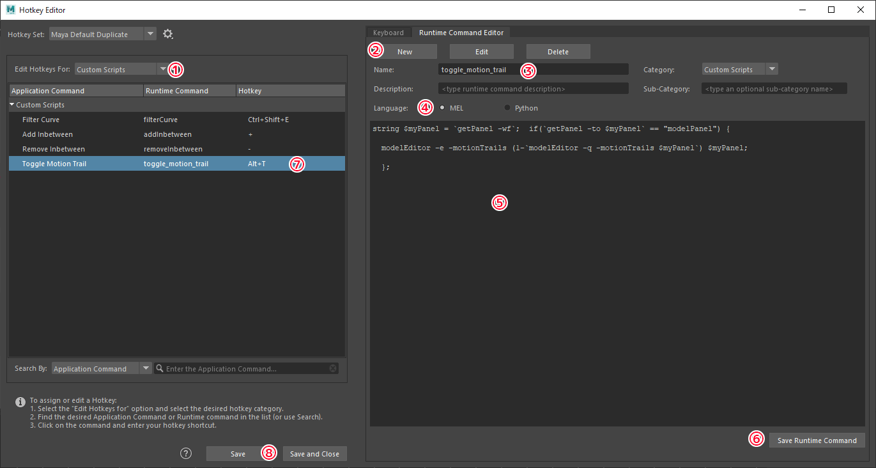Switch to the Keyboard tab
The height and width of the screenshot is (468, 876).
(x=388, y=33)
